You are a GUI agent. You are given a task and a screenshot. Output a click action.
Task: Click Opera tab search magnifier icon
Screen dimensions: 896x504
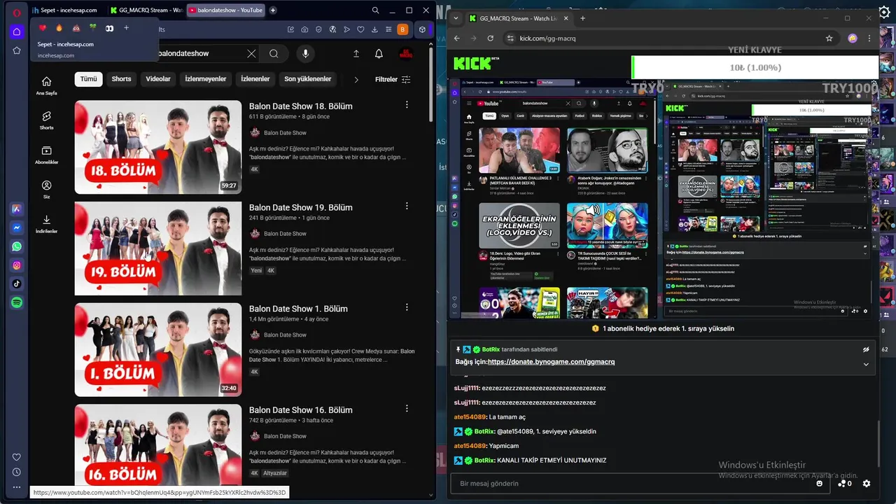(x=376, y=10)
